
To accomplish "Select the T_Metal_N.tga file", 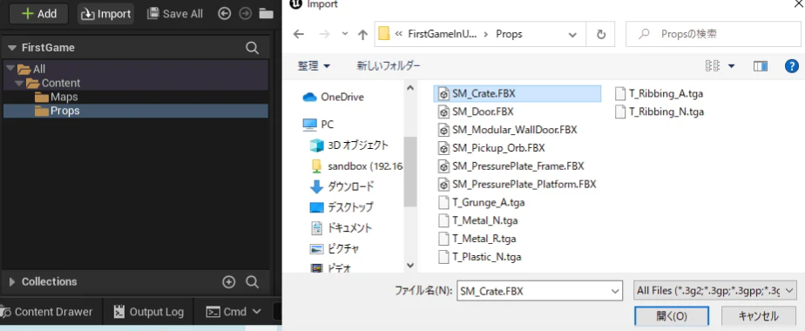I will pos(478,220).
